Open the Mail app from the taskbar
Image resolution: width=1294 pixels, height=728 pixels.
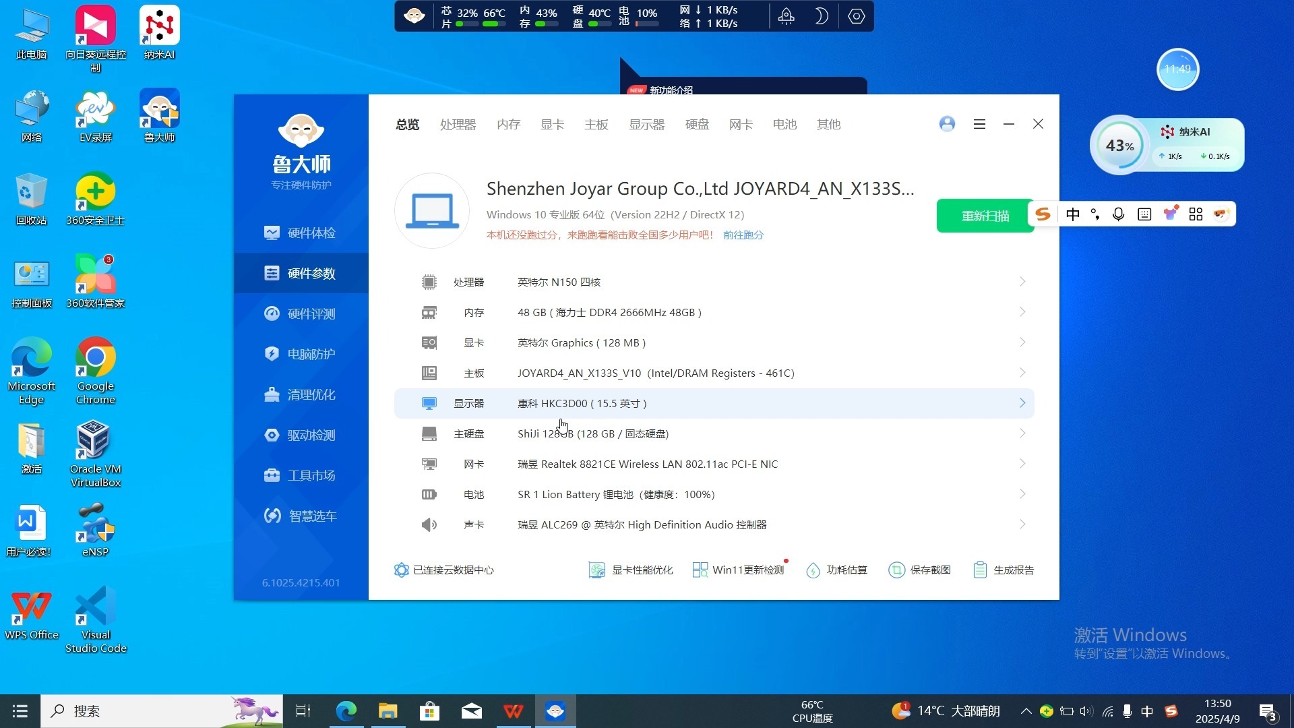(x=471, y=711)
